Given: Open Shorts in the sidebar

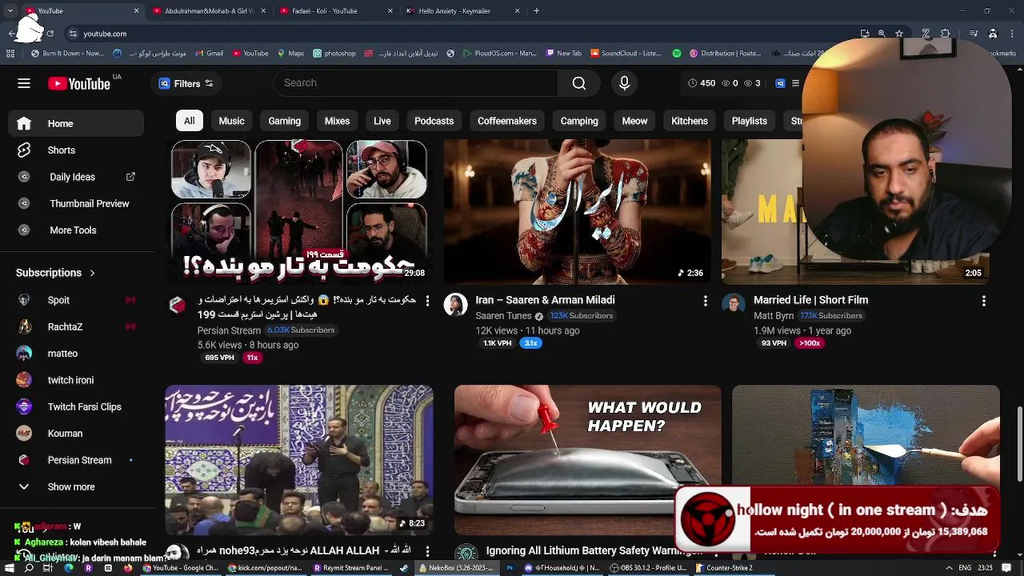Looking at the screenshot, I should 76,150.
